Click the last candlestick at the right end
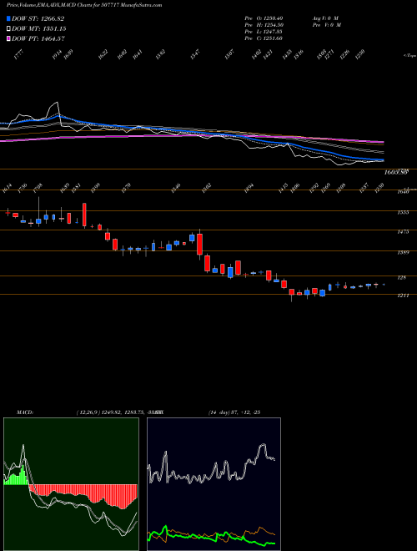417x551 pixels. [x=384, y=285]
